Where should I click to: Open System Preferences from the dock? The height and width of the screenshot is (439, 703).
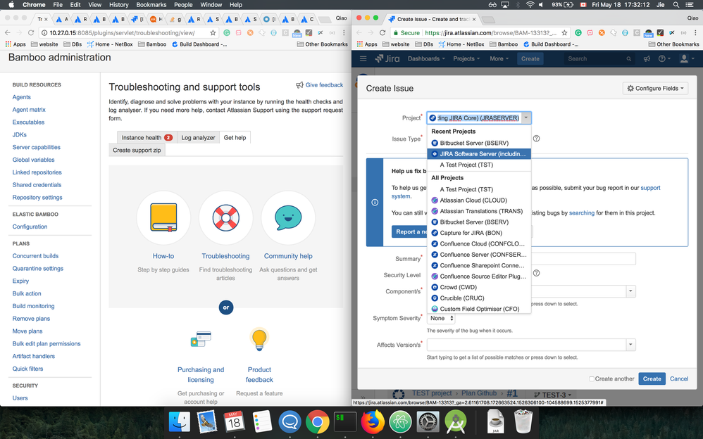tap(428, 422)
